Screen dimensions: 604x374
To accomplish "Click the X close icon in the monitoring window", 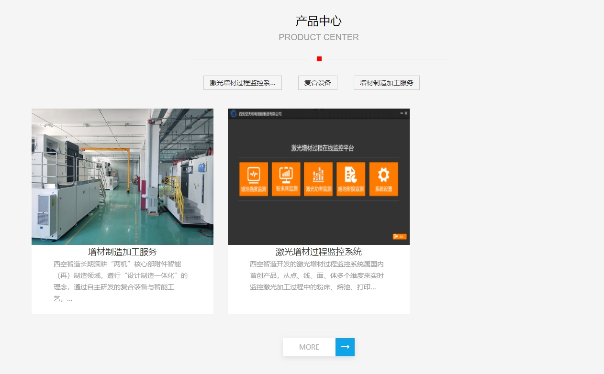I will [x=406, y=113].
